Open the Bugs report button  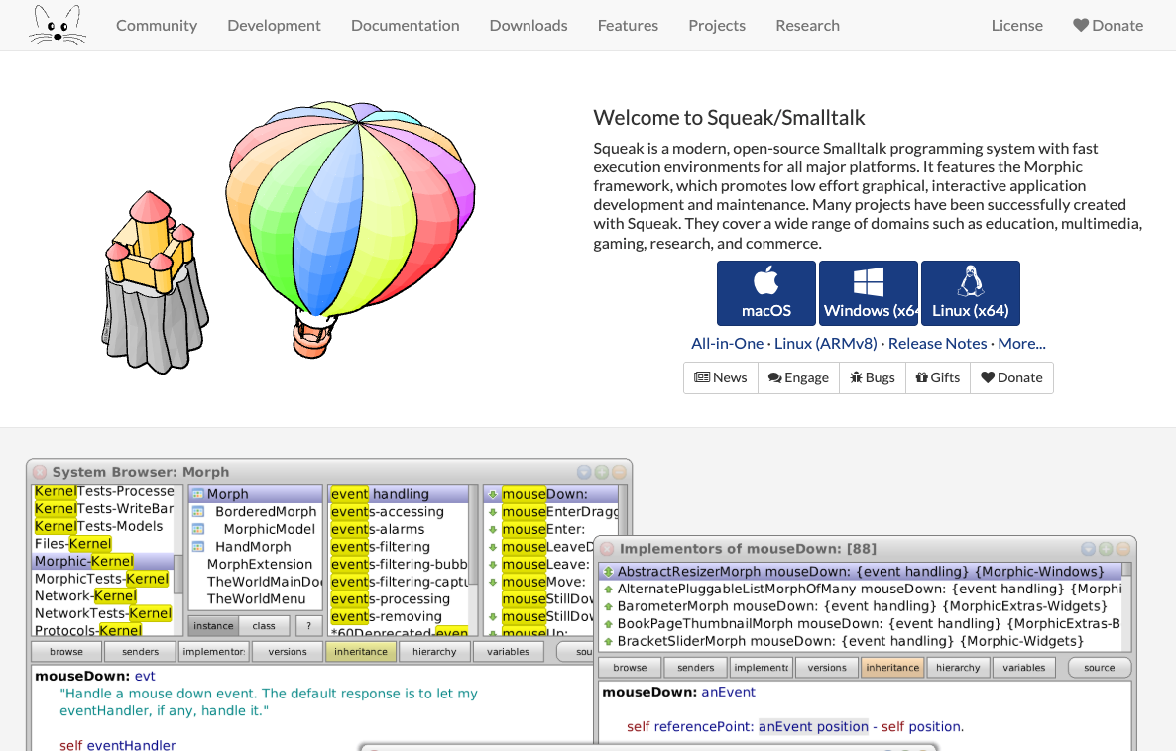coord(873,377)
